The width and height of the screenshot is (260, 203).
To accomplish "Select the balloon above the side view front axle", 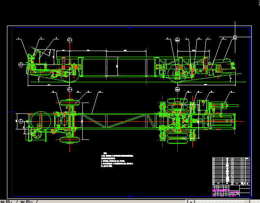I will (x=70, y=40).
